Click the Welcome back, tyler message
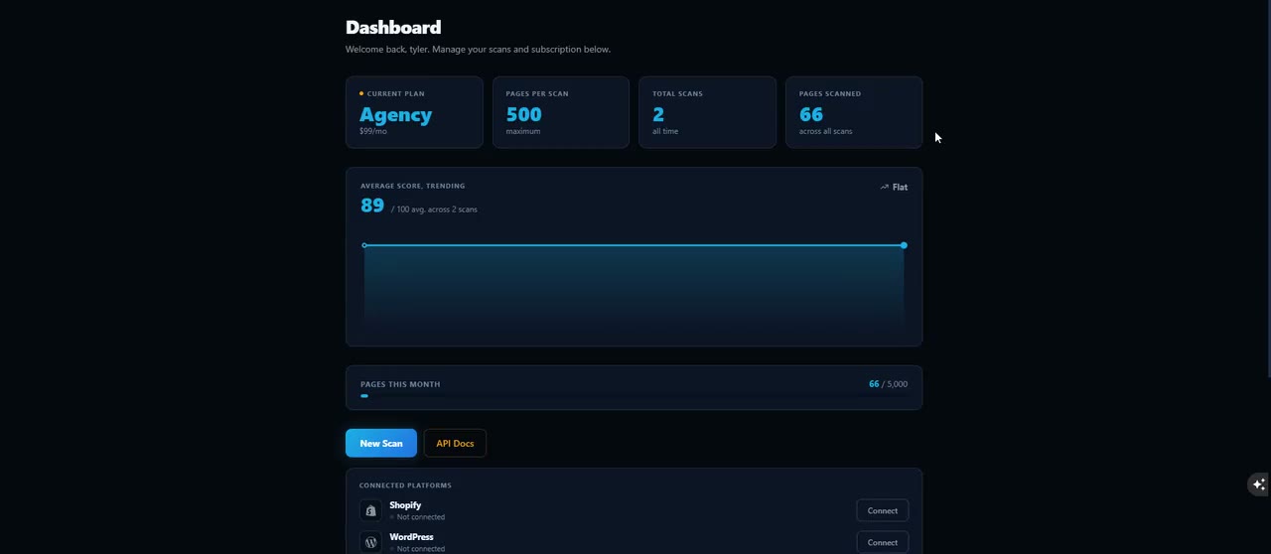Viewport: 1271px width, 554px height. [478, 50]
